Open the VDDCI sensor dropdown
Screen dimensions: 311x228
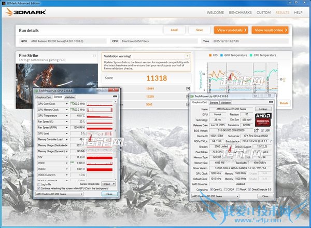(x=67, y=169)
